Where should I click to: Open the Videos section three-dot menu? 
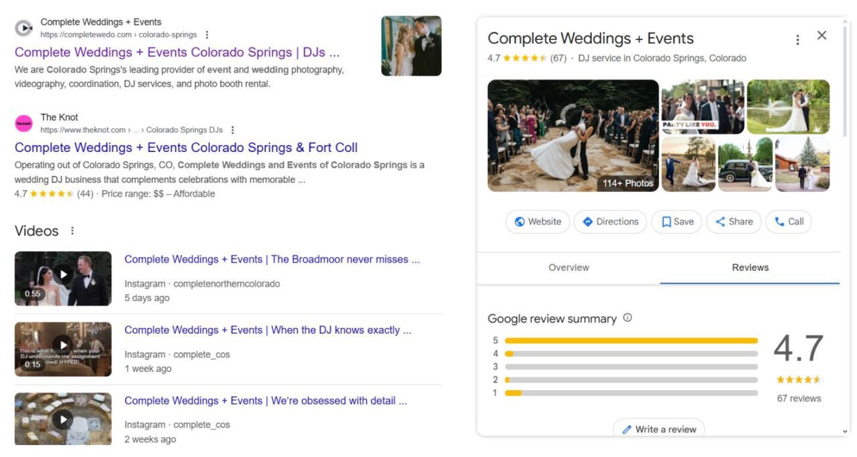pos(72,231)
